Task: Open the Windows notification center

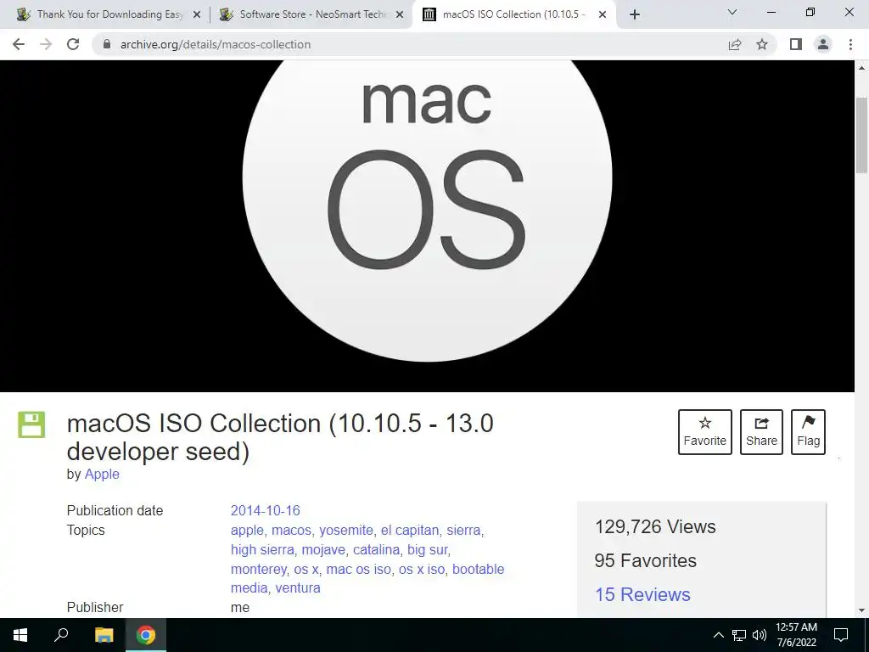Action: [x=841, y=635]
